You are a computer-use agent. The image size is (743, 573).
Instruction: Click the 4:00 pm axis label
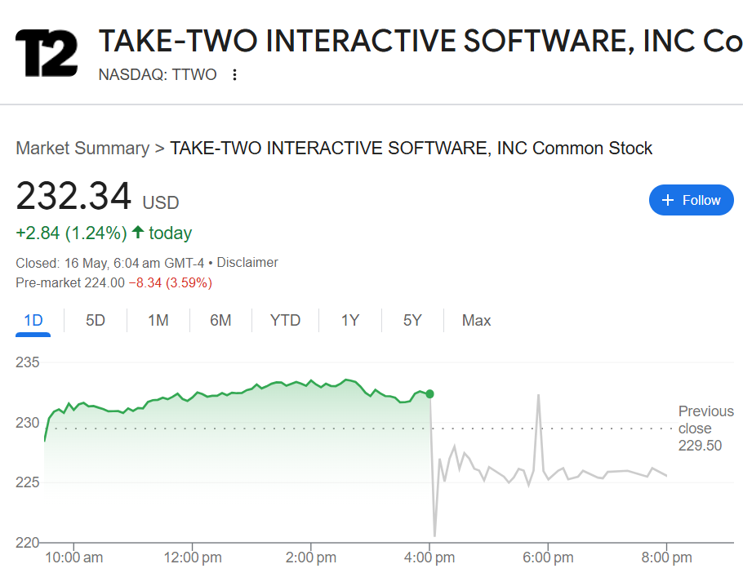[429, 557]
